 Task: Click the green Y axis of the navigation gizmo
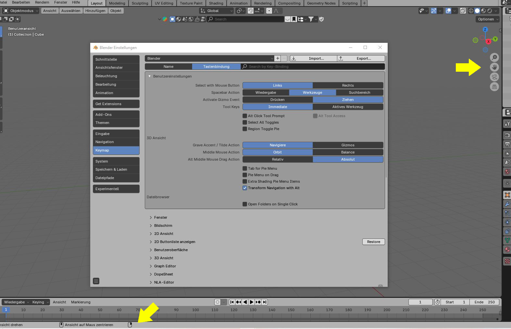pyautogui.click(x=495, y=39)
